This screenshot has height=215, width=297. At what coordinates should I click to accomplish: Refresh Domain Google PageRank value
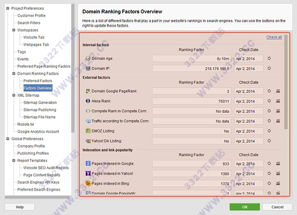[269, 91]
